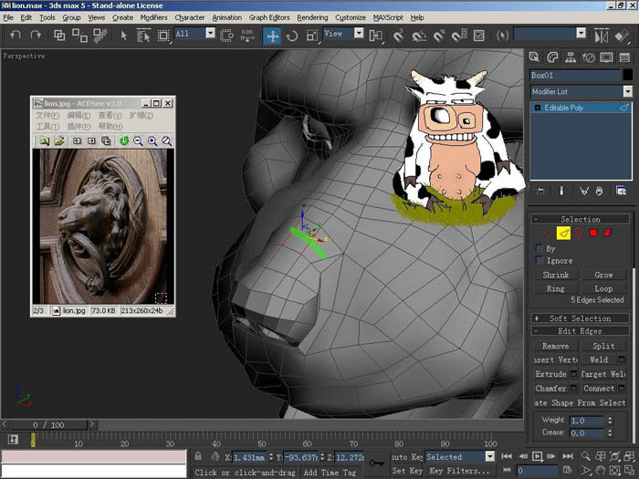Click the Undo arrow in main toolbar
This screenshot has height=479, width=639.
coord(16,36)
